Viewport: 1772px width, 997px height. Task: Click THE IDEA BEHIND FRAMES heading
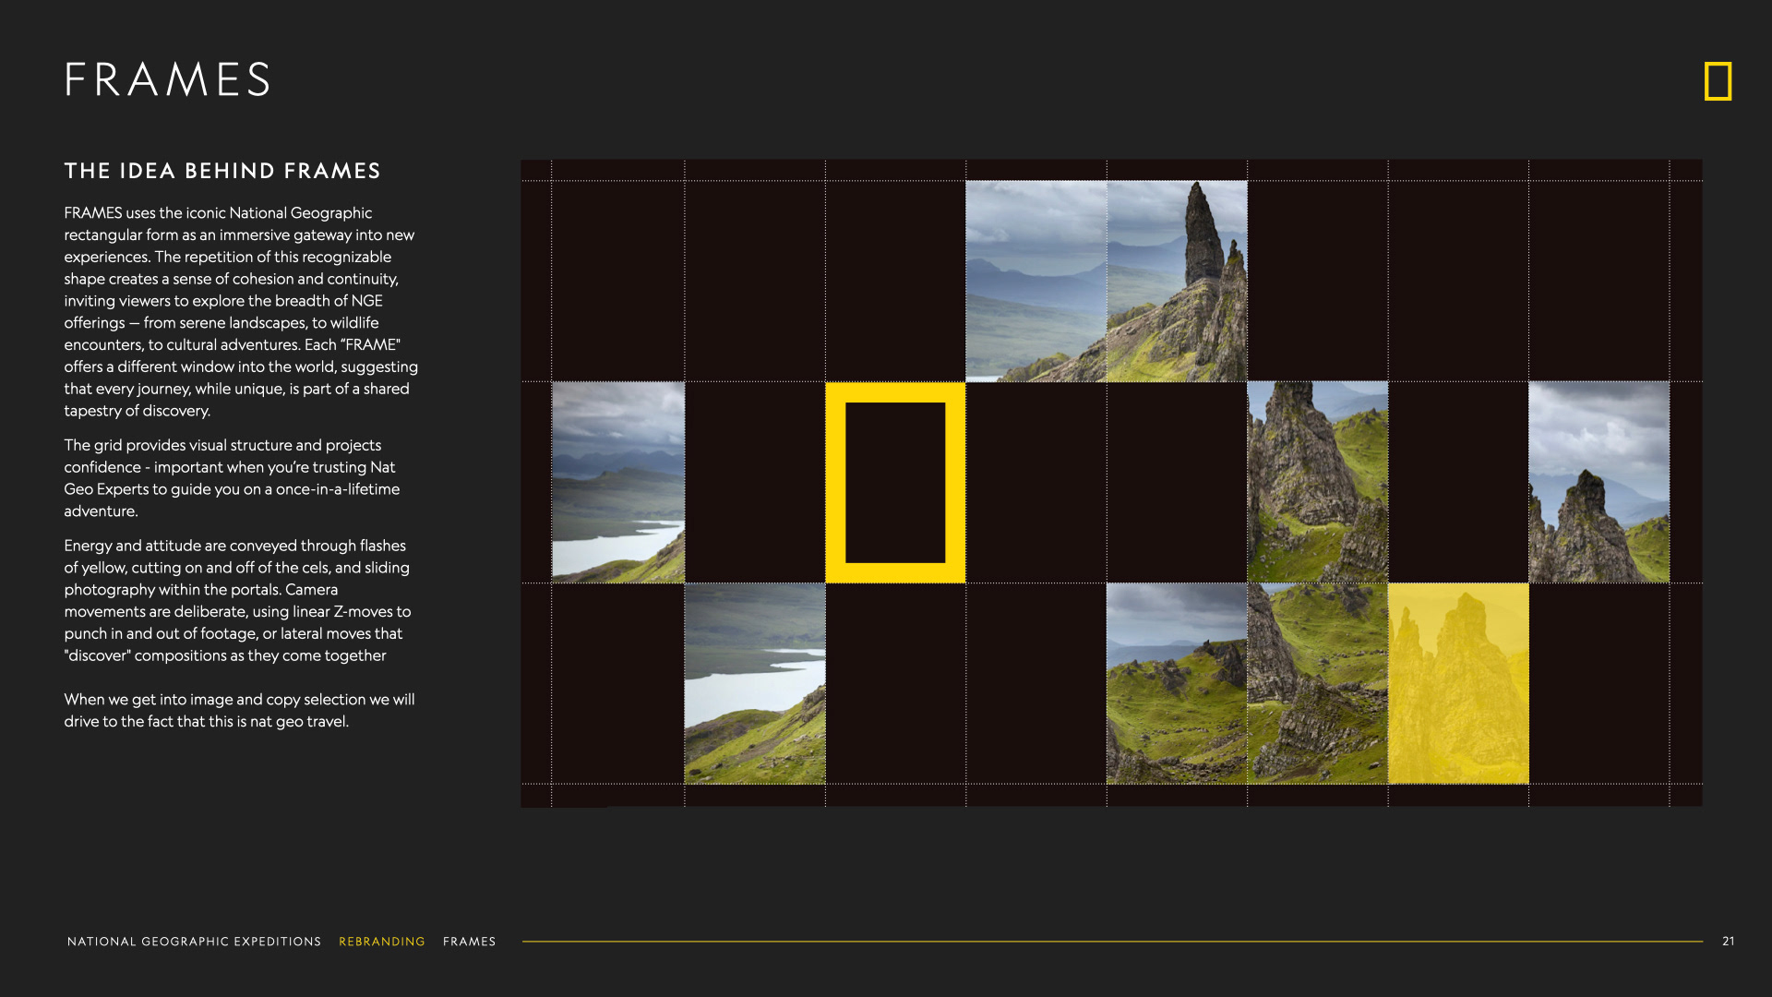(x=222, y=171)
